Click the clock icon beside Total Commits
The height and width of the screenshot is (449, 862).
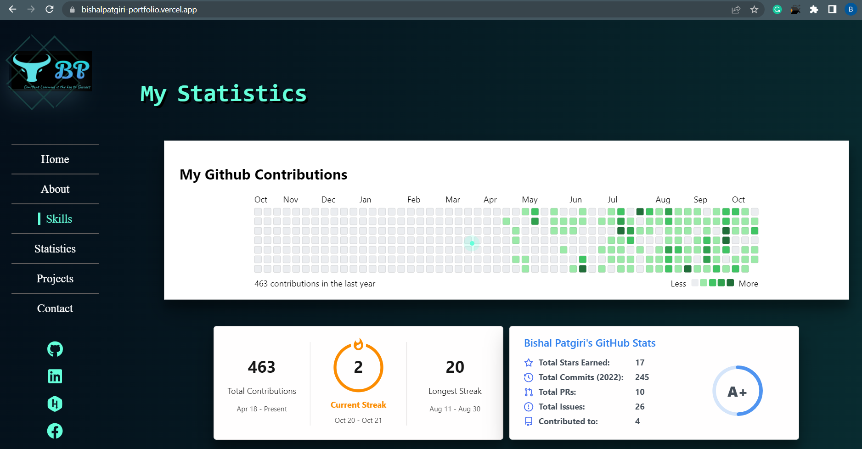click(528, 377)
